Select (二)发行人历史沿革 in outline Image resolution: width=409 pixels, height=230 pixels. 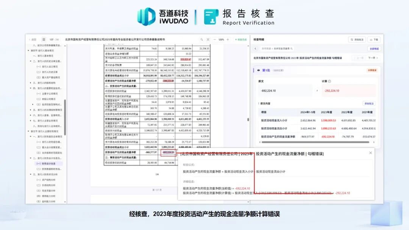point(47,72)
